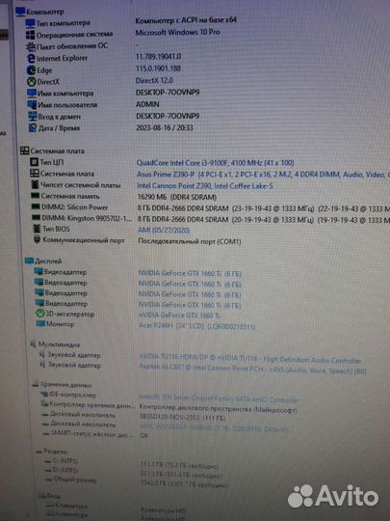Click the Дата / Время clock icon

(33, 127)
